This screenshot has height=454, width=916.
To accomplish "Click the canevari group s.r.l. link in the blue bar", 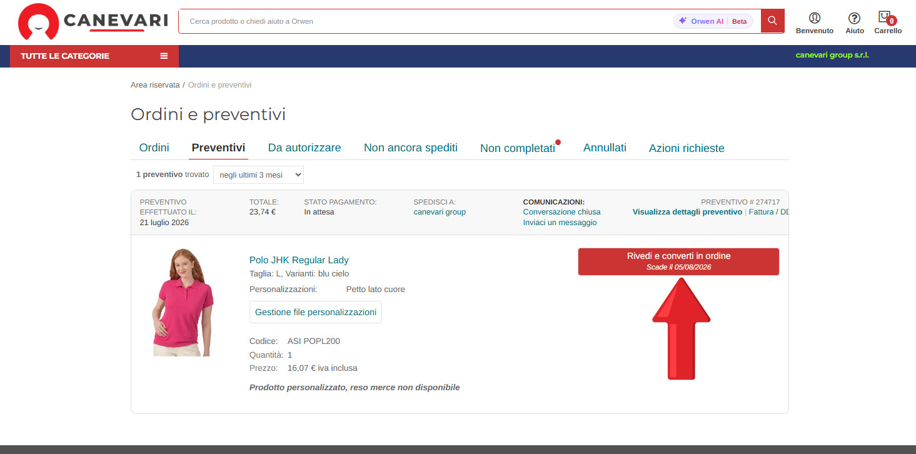I will point(832,55).
